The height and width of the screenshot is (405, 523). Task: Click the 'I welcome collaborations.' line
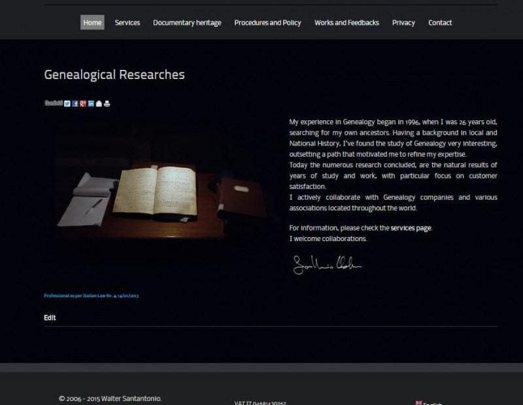328,238
